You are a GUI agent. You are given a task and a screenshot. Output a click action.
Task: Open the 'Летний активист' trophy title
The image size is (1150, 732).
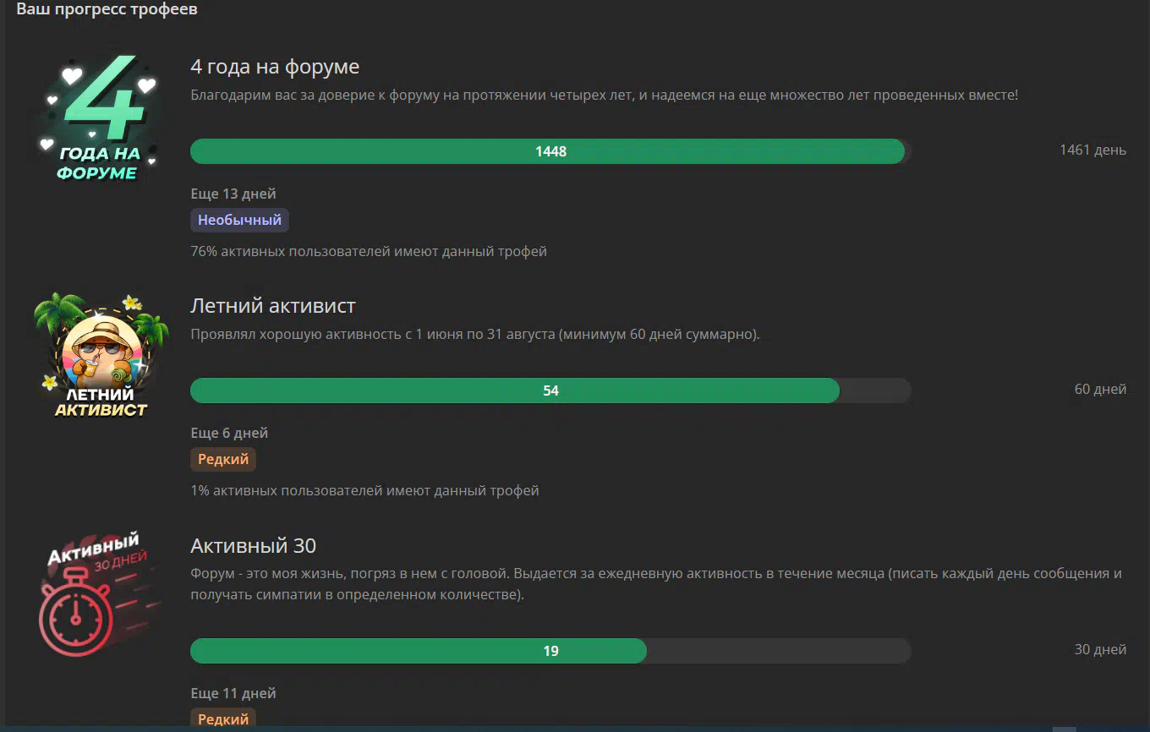(273, 305)
